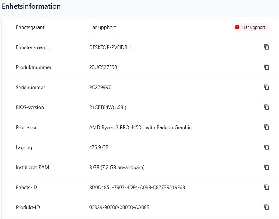The image size is (279, 219).
Task: Copy the Installerat RAM value
Action: point(266,167)
